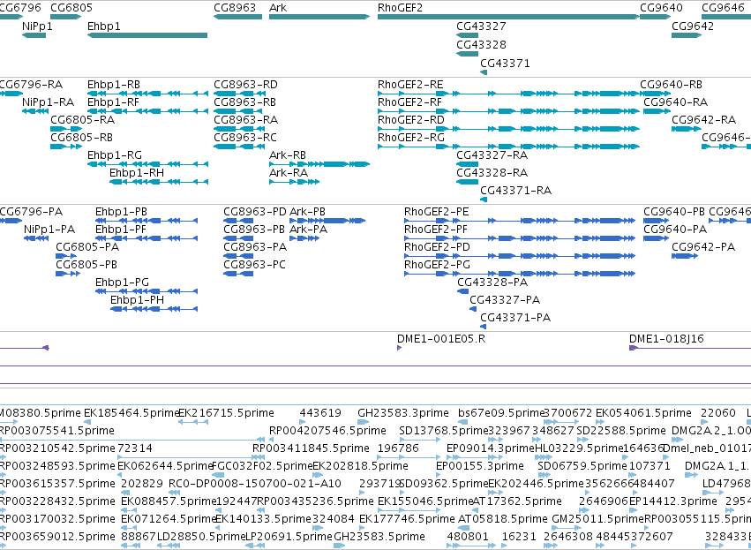This screenshot has height=550, width=751.
Task: Select EST EK216715.5prime
Action: [226, 413]
